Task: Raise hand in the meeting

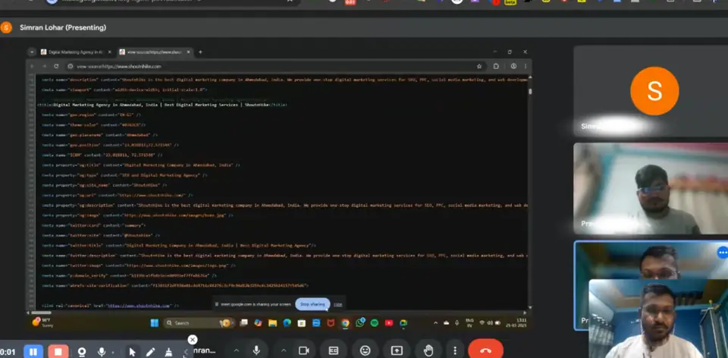Action: [x=428, y=350]
